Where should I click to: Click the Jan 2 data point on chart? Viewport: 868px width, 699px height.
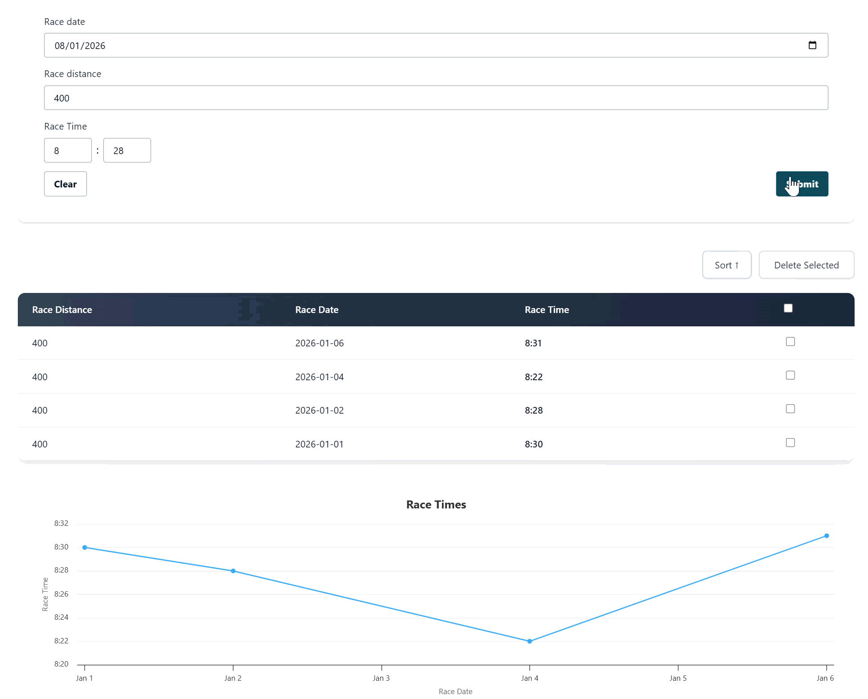(x=233, y=571)
